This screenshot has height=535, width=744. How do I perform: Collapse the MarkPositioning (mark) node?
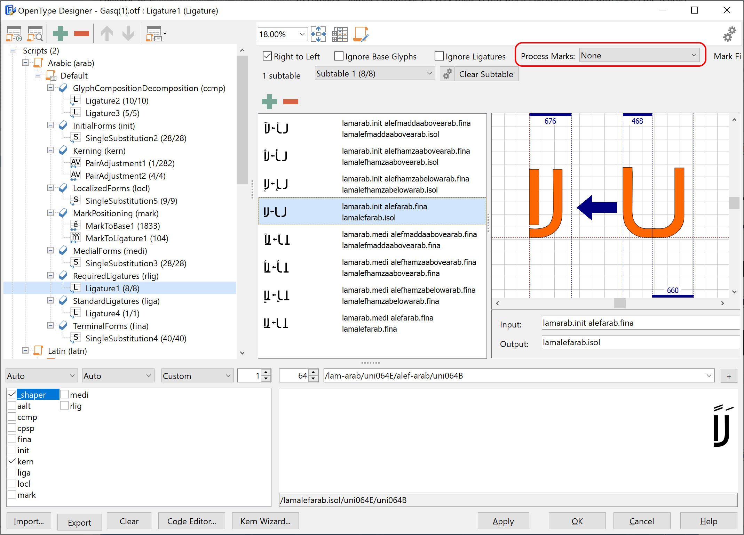pos(50,213)
